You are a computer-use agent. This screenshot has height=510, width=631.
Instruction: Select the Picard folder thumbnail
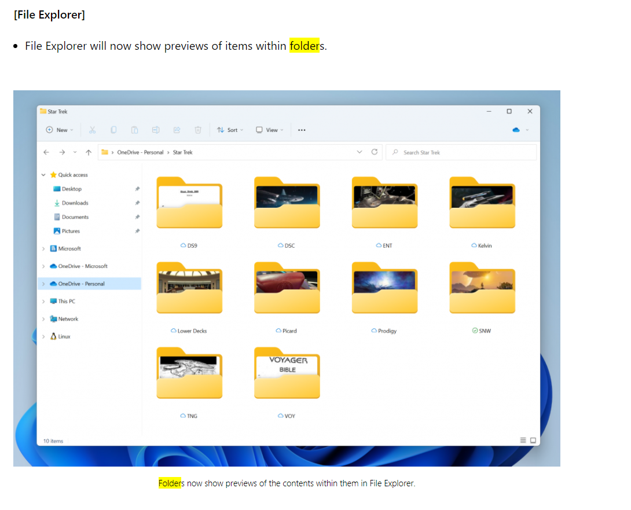[x=287, y=288]
